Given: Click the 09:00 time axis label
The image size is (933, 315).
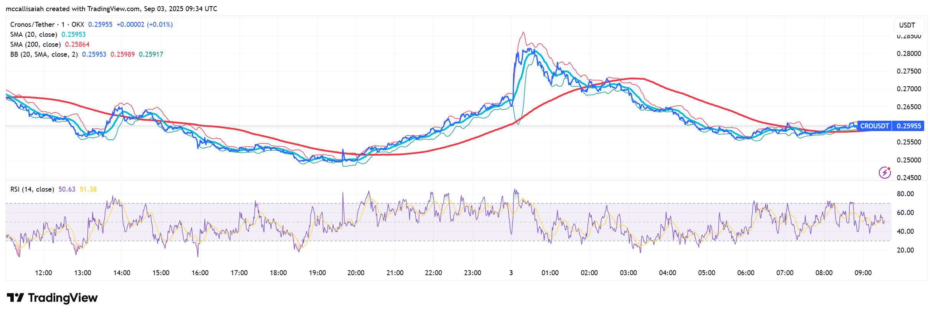Looking at the screenshot, I should pos(863,273).
